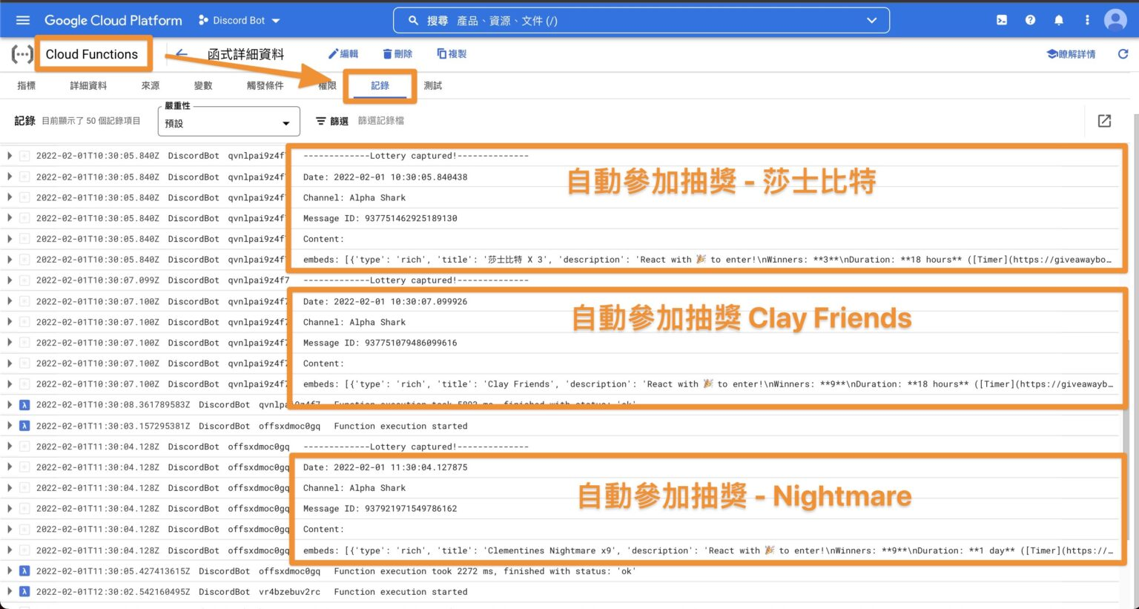Refresh the function details page
Screen dimensions: 1139x609
tap(1123, 54)
